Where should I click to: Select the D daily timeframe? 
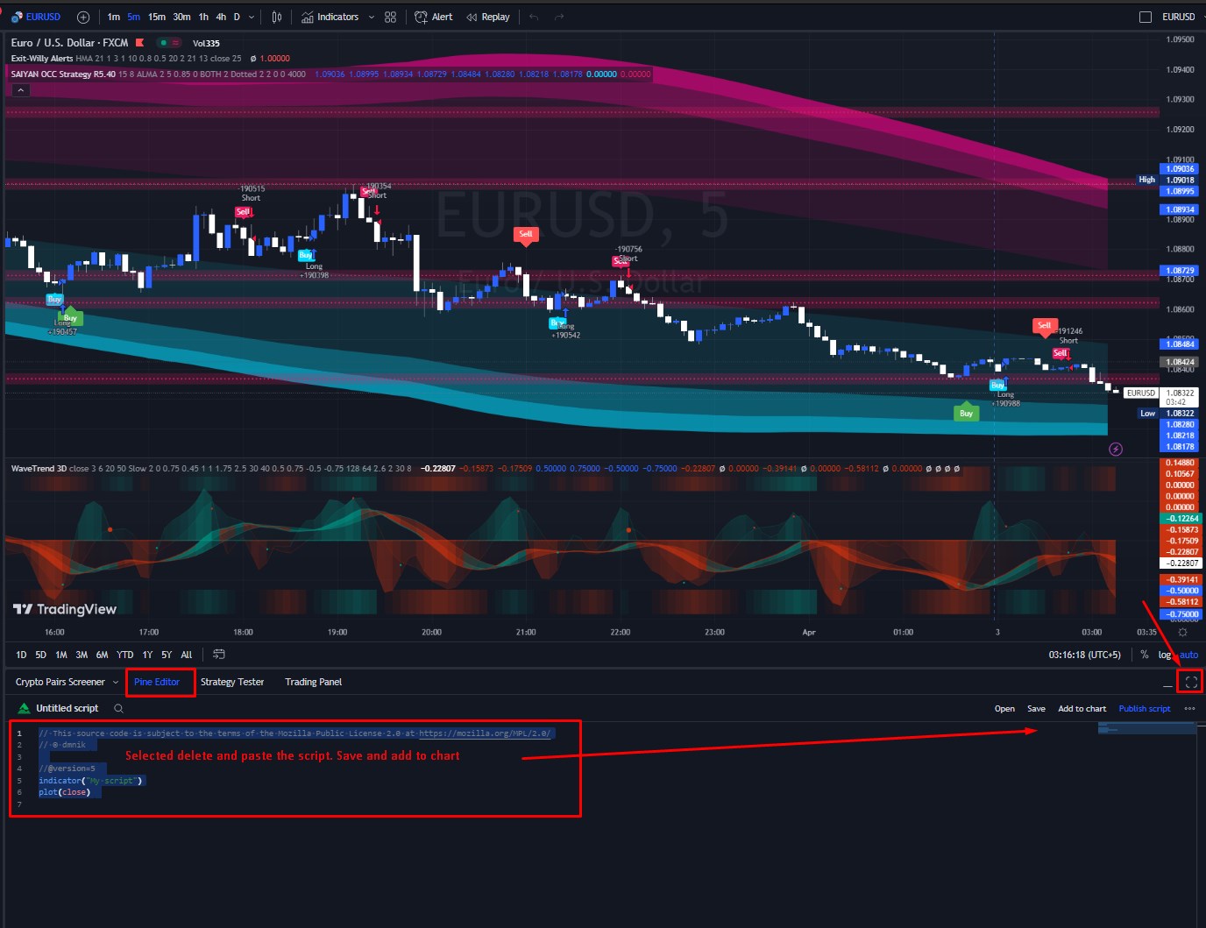[237, 17]
